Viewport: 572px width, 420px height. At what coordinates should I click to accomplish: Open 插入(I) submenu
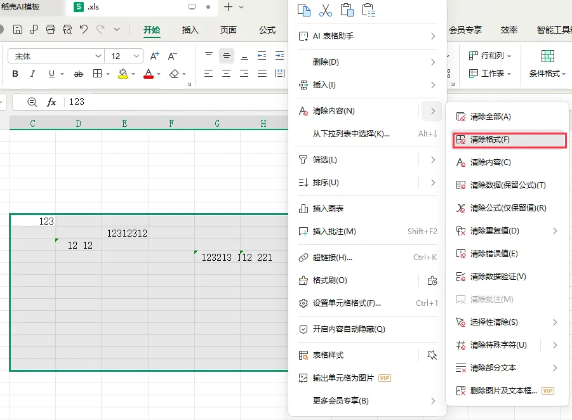[368, 85]
